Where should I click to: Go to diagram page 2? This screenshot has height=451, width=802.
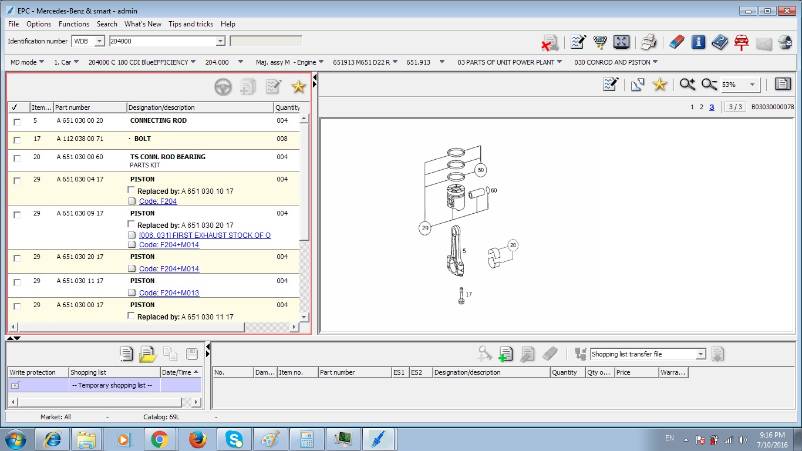[x=701, y=107]
